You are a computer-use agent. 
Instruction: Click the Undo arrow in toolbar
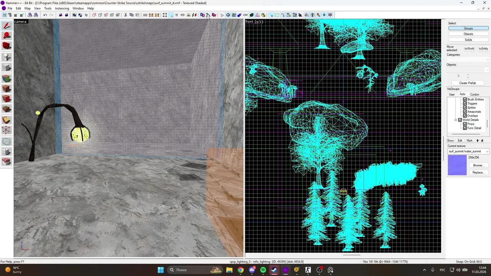45,15
